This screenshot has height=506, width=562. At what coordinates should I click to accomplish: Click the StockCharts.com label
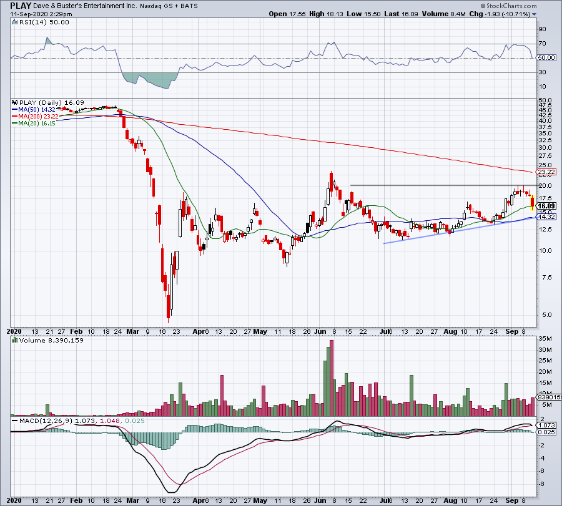[508, 6]
